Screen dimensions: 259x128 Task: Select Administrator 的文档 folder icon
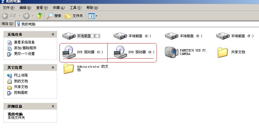click(69, 68)
